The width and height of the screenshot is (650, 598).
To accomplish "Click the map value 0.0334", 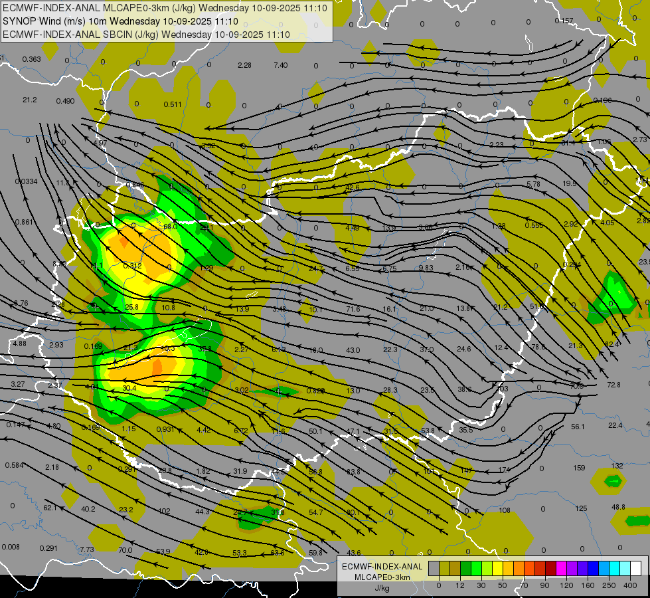I will (26, 182).
